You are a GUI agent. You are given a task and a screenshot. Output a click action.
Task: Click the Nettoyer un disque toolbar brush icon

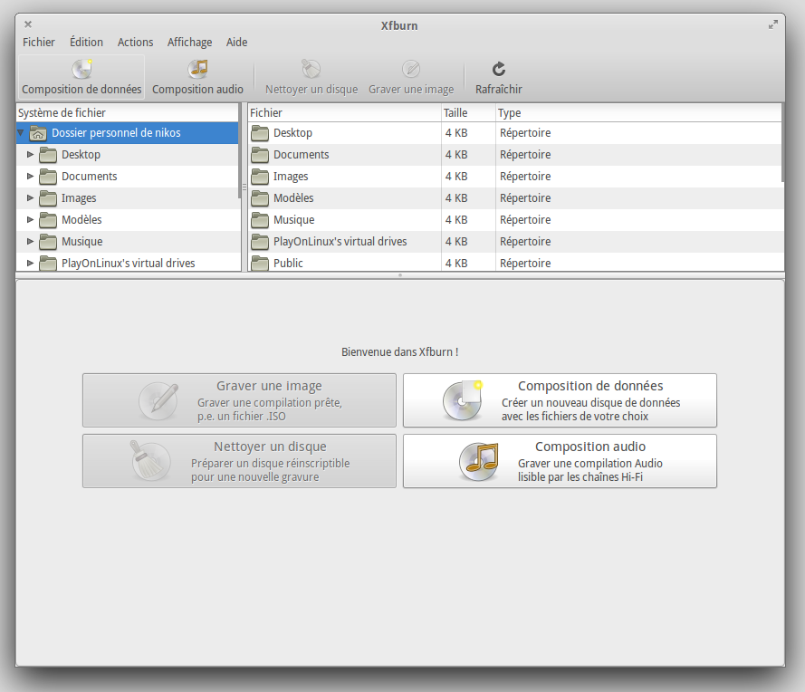(x=311, y=69)
